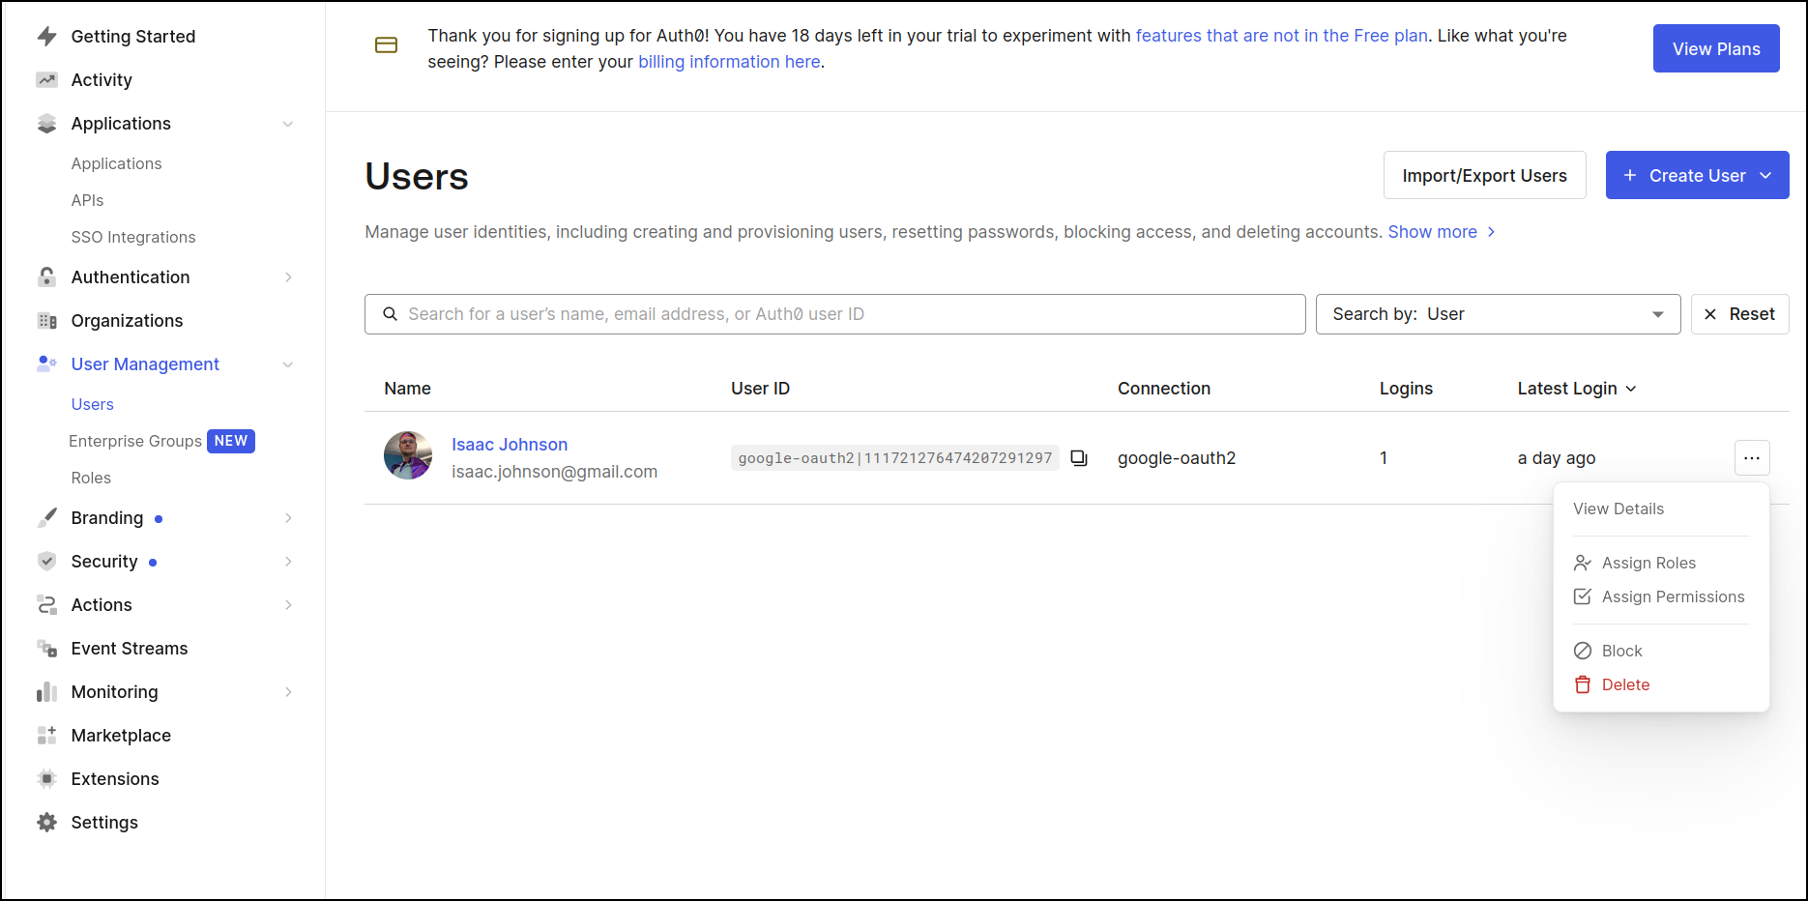Click the User Management people icon
The width and height of the screenshot is (1808, 901).
[46, 364]
